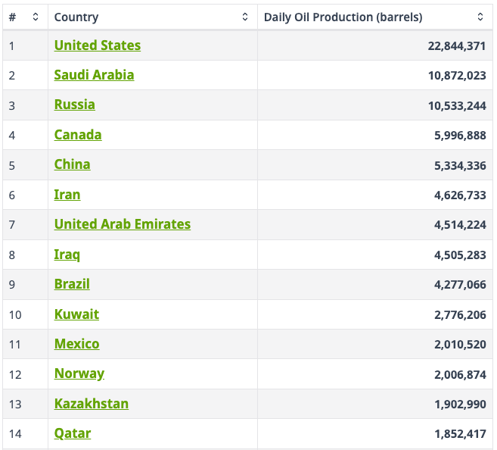The width and height of the screenshot is (497, 450).
Task: Open the Russia country link
Action: (x=74, y=105)
